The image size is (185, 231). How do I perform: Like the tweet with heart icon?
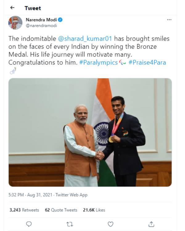point(110,224)
